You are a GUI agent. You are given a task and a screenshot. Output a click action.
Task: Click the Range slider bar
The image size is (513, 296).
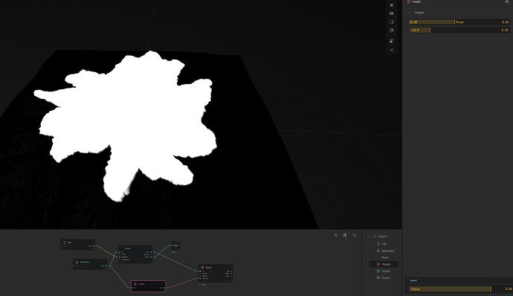tap(459, 22)
